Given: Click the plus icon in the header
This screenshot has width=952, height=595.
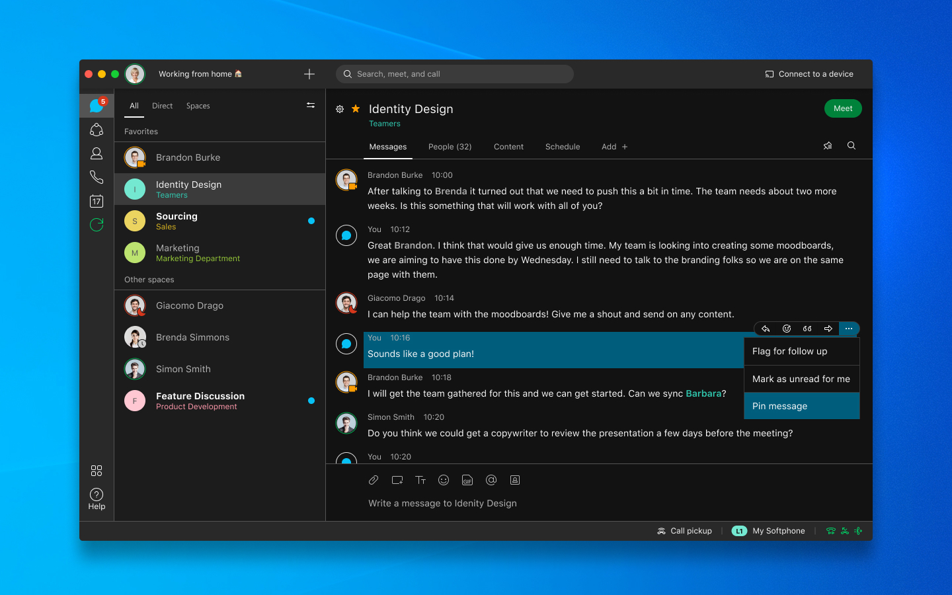Looking at the screenshot, I should click(309, 74).
